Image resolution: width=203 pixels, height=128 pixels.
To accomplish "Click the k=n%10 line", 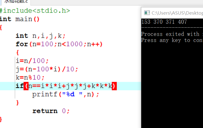I will point(30,77).
